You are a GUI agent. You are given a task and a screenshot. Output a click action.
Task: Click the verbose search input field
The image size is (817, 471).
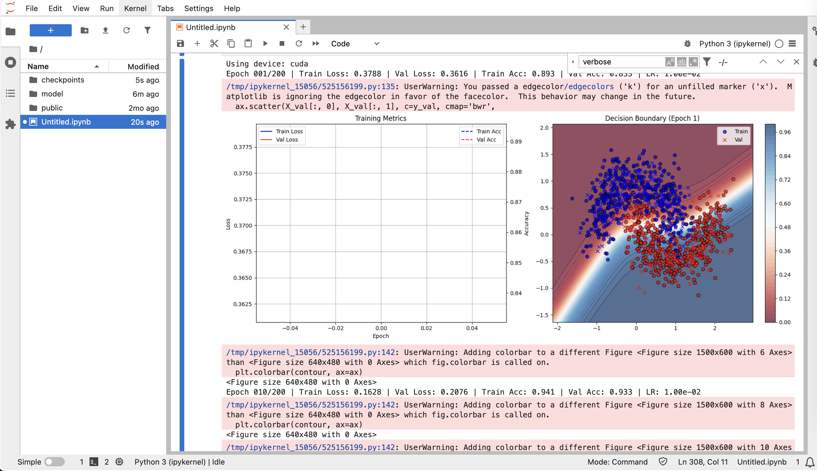(x=621, y=62)
